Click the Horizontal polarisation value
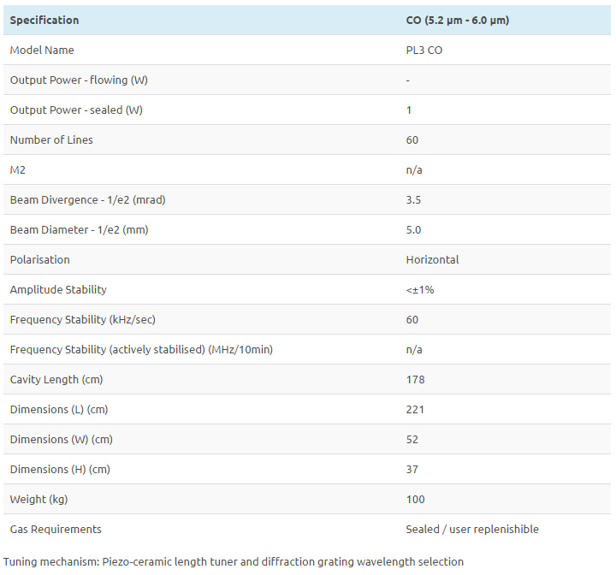This screenshot has height=575, width=616. click(432, 259)
